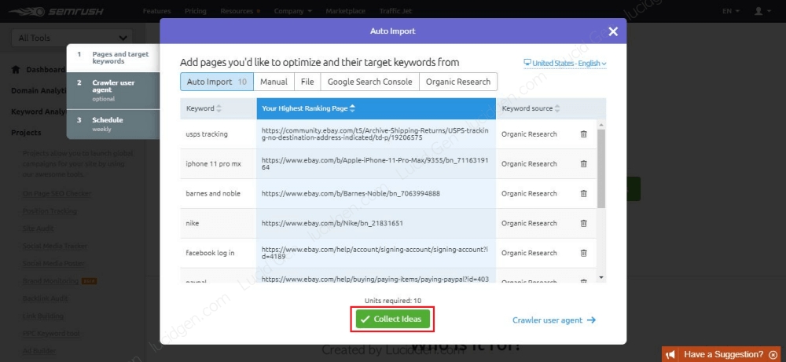This screenshot has height=362, width=786.
Task: Sort by Keyword column
Action: (203, 108)
